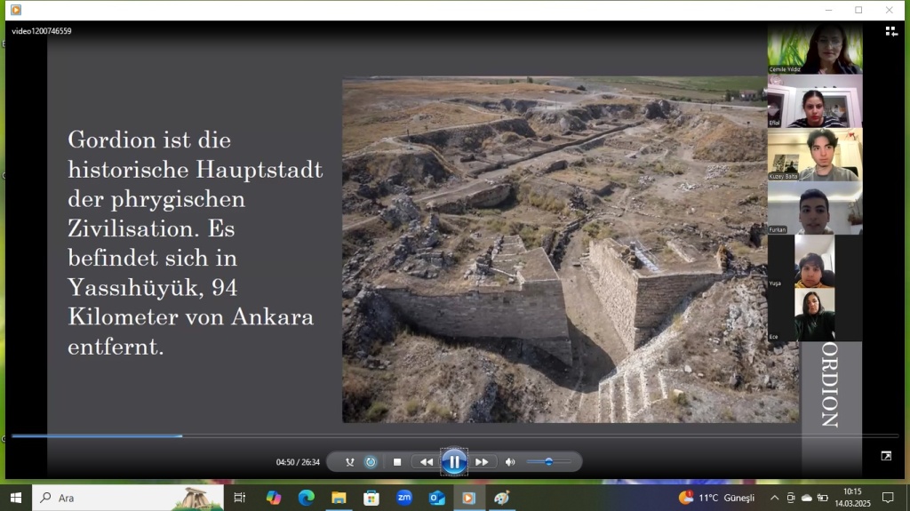Image resolution: width=910 pixels, height=511 pixels.
Task: Pause the video playback
Action: point(454,462)
